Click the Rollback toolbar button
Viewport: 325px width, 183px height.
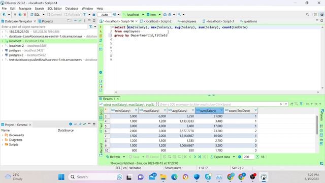point(72,15)
